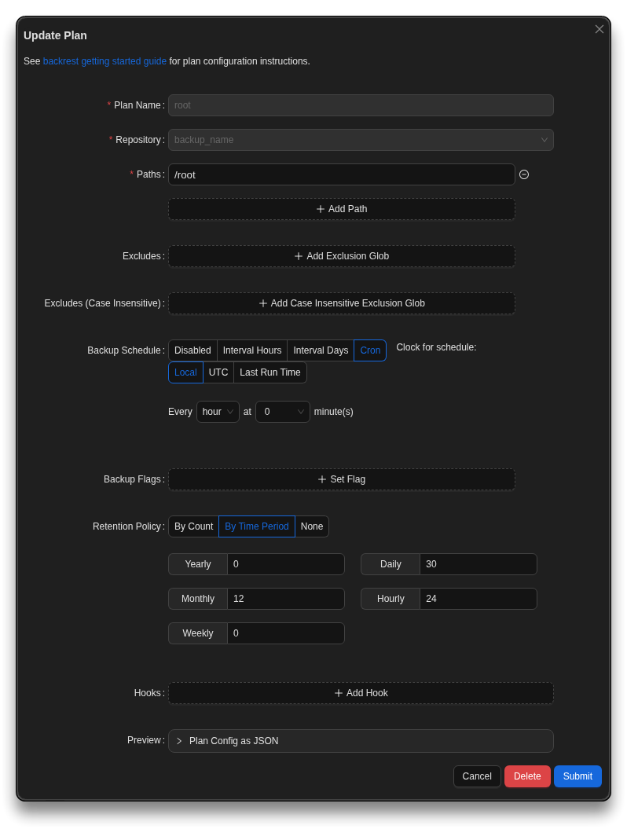Viewport: 627px width, 829px height.
Task: Click Add Hook button
Action: [x=361, y=692]
